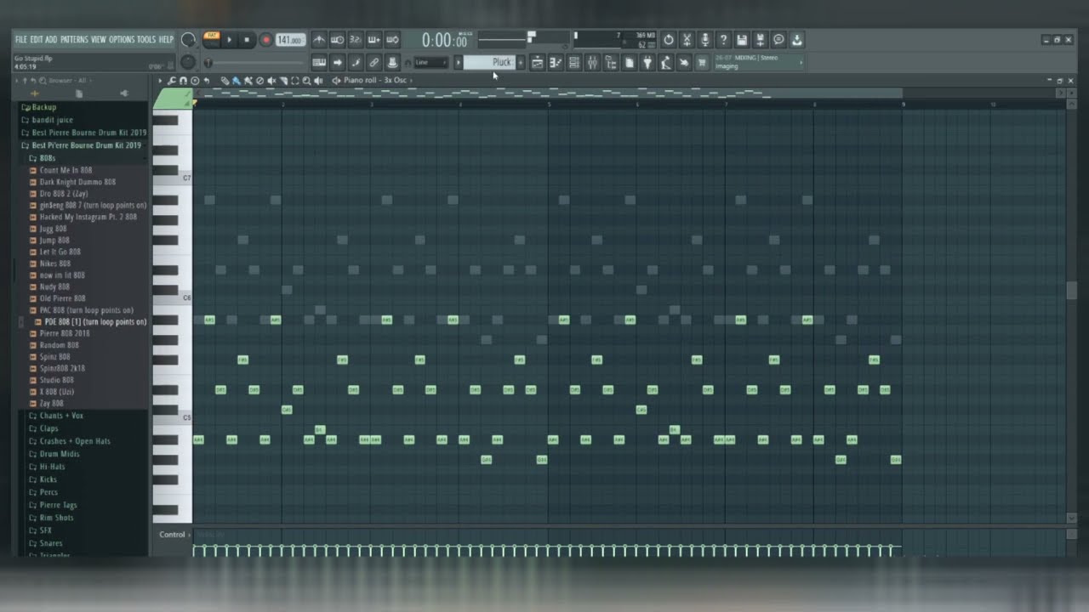Select the Delete tool in piano roll

tap(260, 81)
